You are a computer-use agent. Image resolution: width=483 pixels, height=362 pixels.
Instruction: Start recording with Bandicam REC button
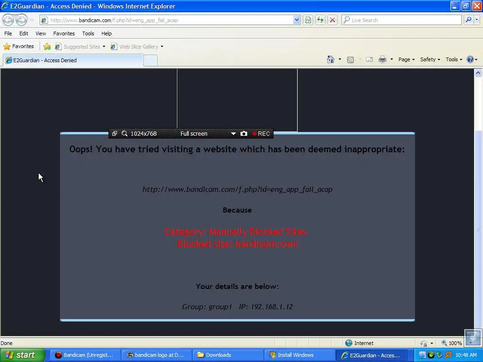coord(261,133)
